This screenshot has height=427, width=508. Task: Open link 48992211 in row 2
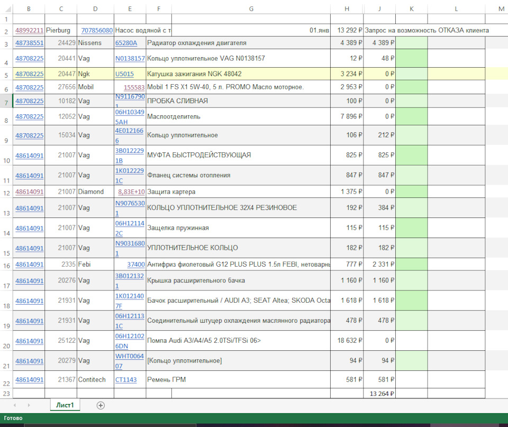(29, 31)
